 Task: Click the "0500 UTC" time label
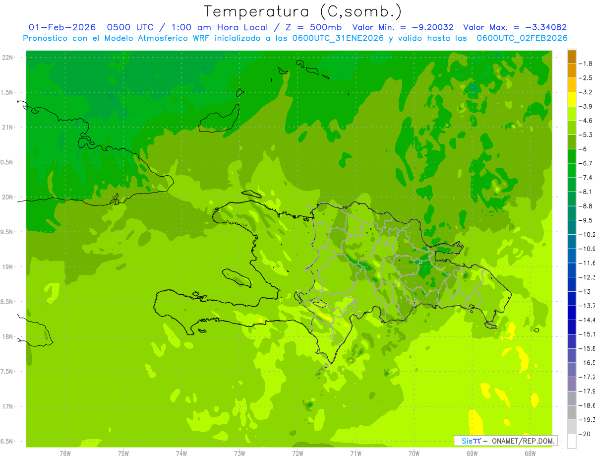(x=129, y=27)
